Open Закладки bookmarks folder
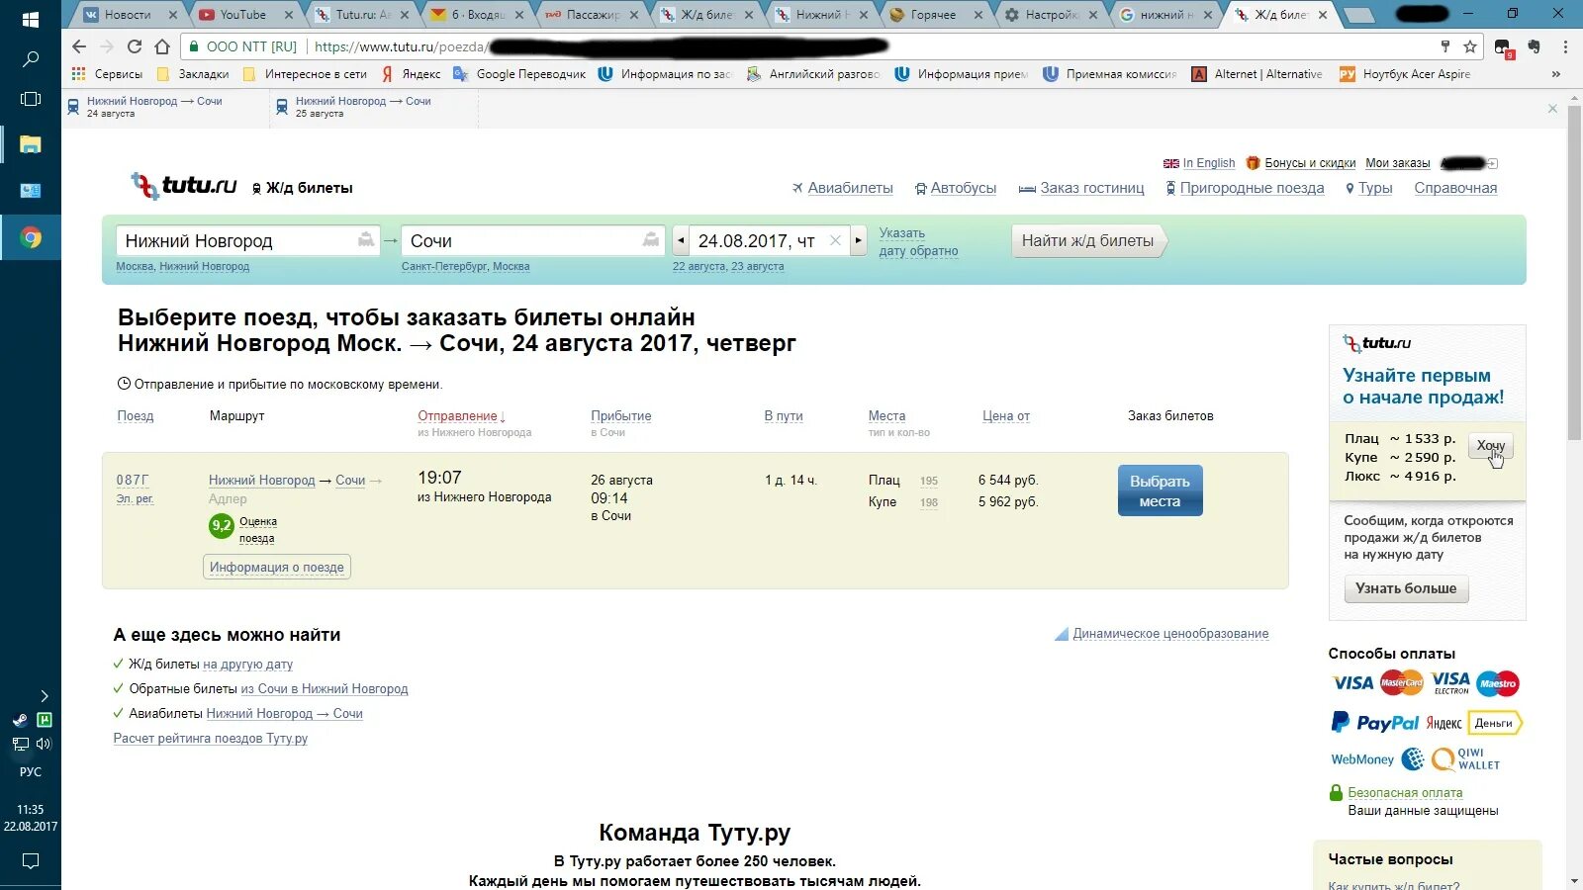 (193, 74)
